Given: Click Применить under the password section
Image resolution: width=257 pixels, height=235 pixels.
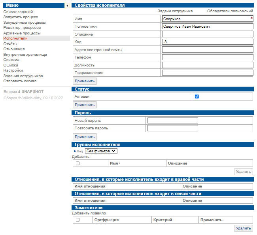Looking at the screenshot, I should [x=85, y=136].
